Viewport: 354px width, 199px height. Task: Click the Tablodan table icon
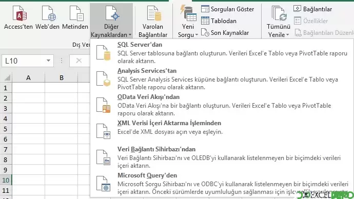coord(205,21)
